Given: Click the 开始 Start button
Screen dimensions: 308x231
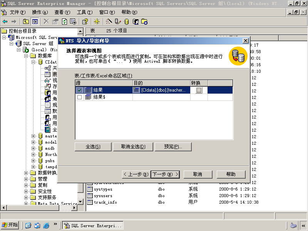Looking at the screenshot, I should tap(10, 225).
